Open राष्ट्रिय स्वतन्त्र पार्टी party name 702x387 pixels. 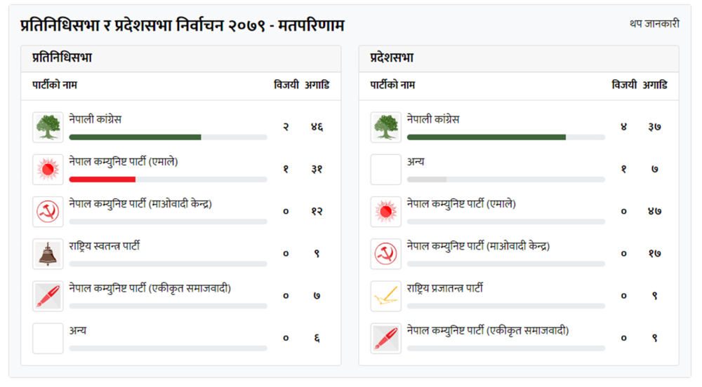[105, 246]
